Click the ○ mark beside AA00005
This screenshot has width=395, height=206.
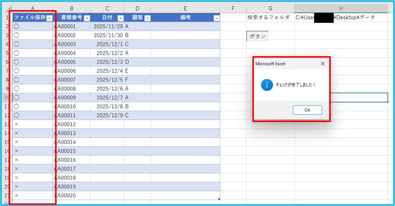pos(16,62)
